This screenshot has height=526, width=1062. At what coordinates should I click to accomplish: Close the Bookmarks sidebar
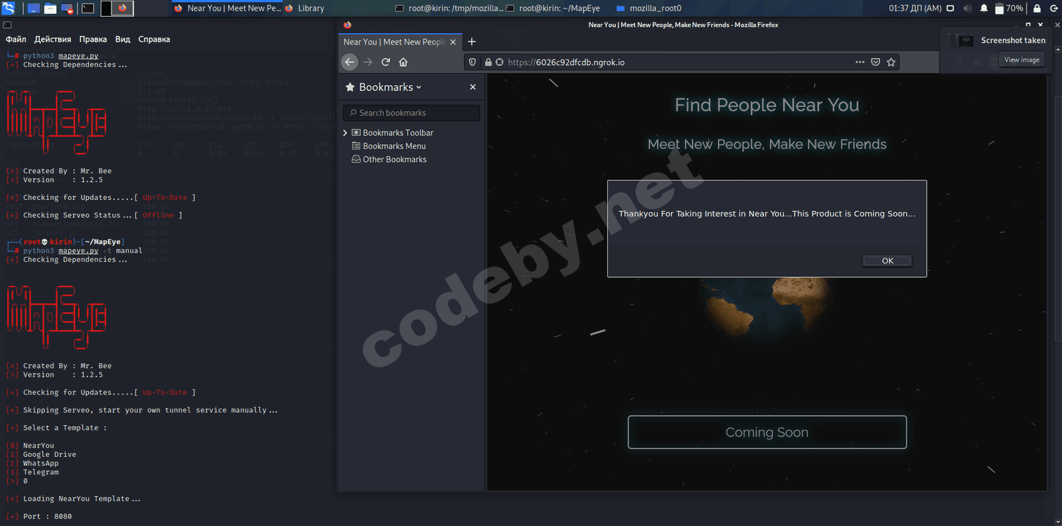pyautogui.click(x=473, y=87)
